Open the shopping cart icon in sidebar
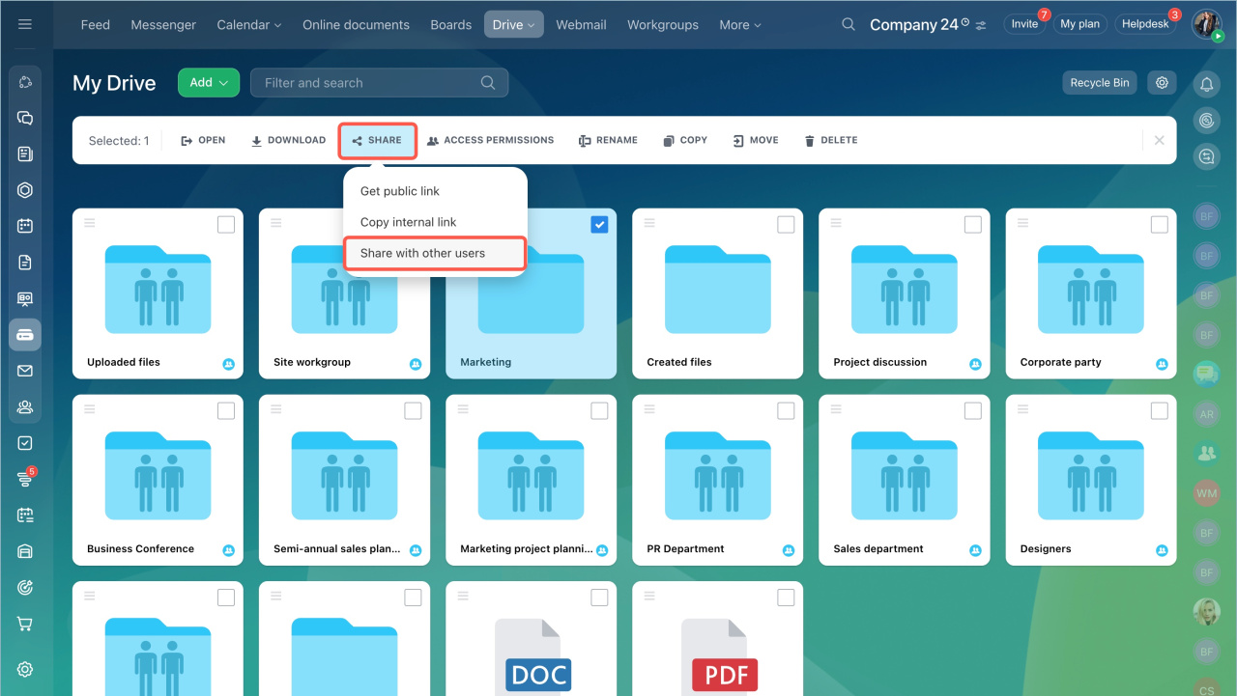Image resolution: width=1237 pixels, height=696 pixels. (x=25, y=624)
